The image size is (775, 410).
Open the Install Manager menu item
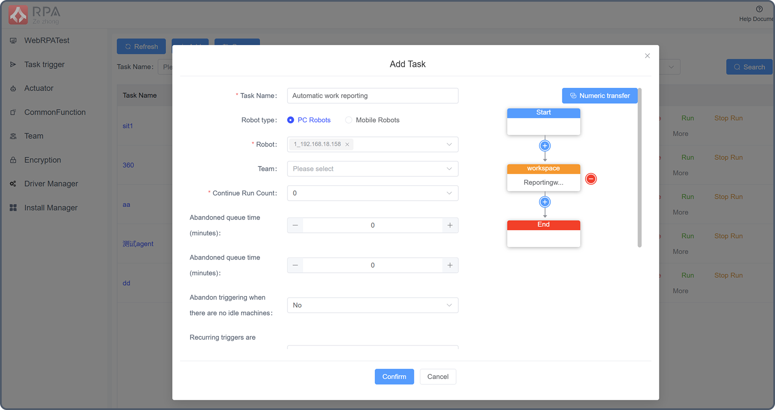pyautogui.click(x=51, y=208)
